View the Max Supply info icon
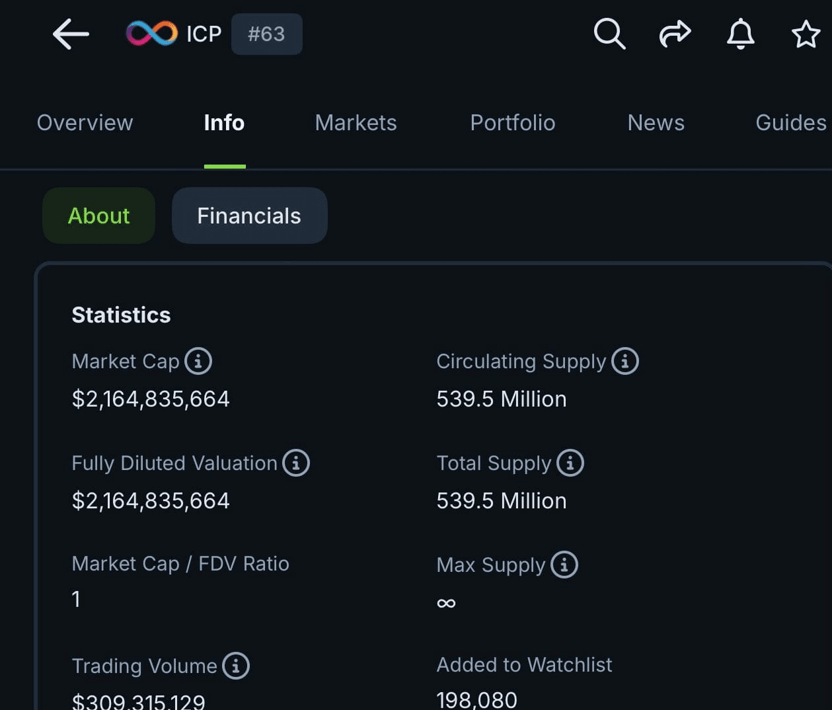The height and width of the screenshot is (710, 832). point(564,565)
